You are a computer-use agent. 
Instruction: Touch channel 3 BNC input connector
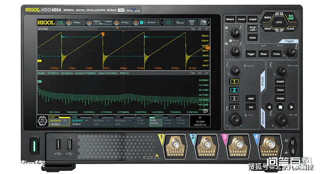point(238,144)
